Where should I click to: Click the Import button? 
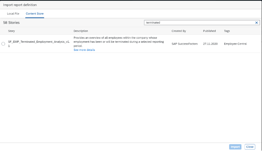[235, 147]
